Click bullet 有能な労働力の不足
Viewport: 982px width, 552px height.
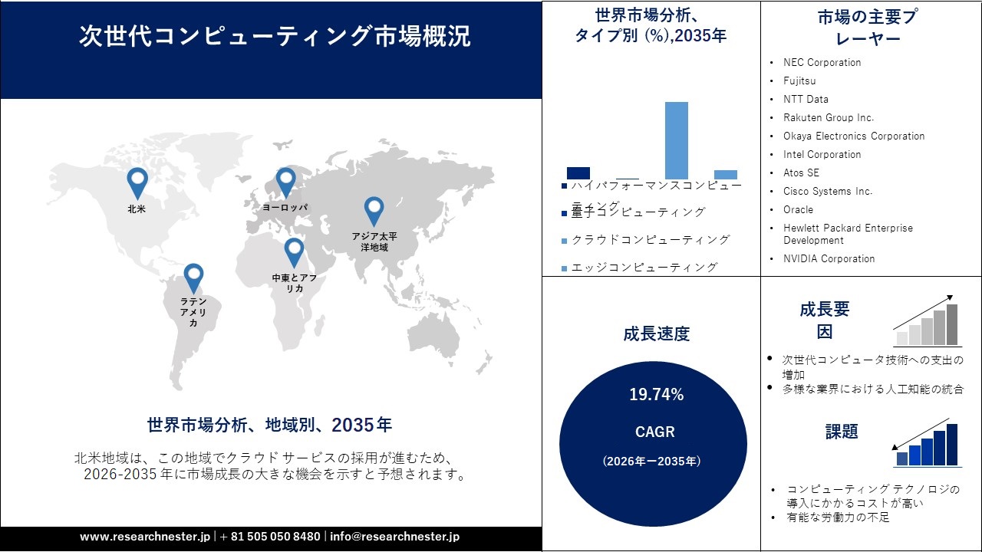coord(838,517)
